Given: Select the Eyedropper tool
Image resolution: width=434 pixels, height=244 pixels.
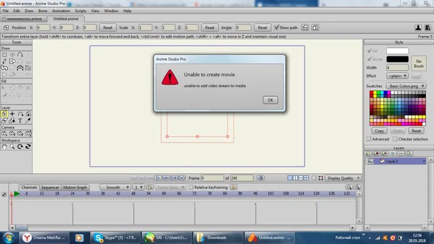Looking at the screenshot, I should [x=28, y=120].
